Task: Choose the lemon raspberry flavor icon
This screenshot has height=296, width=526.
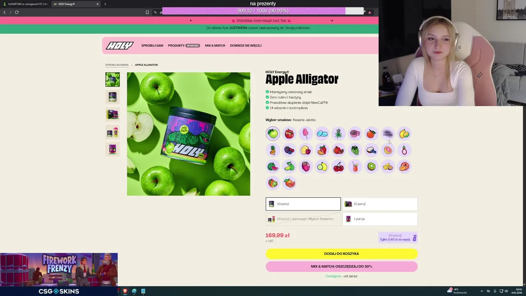Action: [306, 150]
